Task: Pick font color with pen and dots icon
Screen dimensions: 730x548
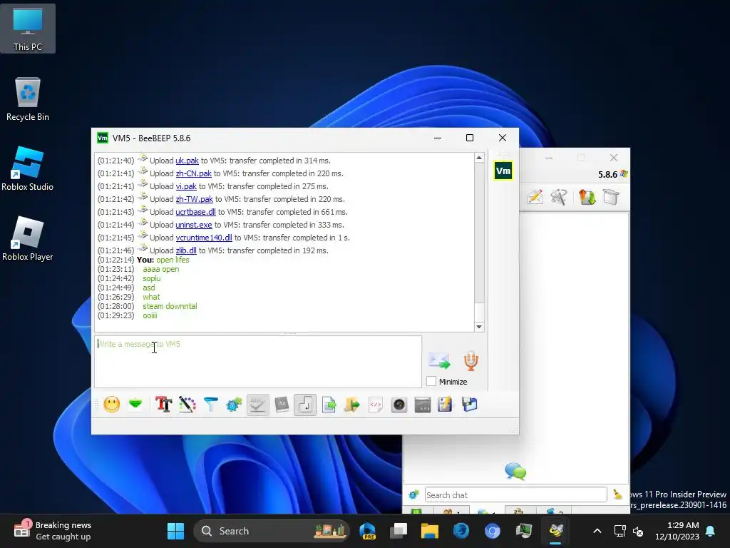Action: 187,404
